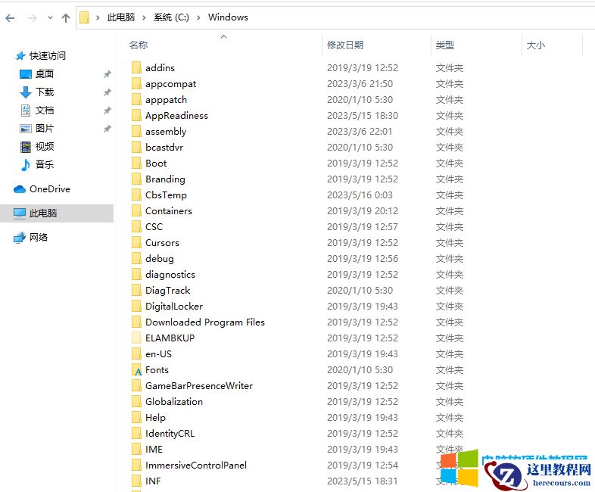Select the Help folder name
This screenshot has height=492, width=595.
(156, 418)
